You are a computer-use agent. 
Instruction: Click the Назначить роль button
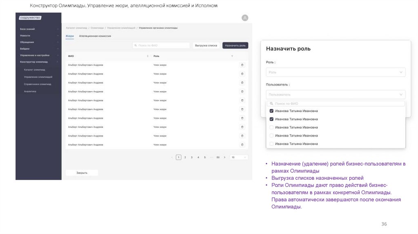point(235,46)
